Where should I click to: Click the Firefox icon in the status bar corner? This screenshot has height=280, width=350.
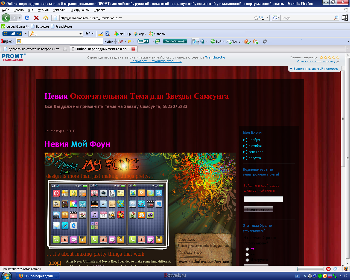[x=346, y=269]
